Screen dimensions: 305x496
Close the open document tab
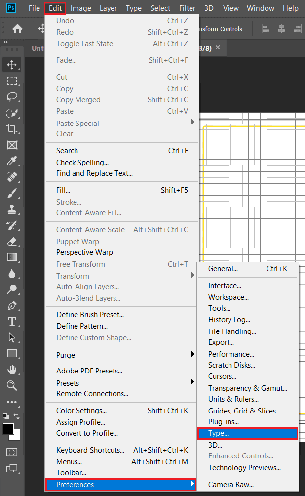[218, 48]
